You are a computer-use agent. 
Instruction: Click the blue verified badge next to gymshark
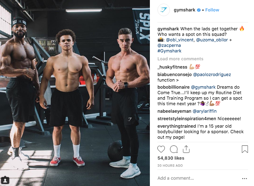pyautogui.click(x=199, y=10)
